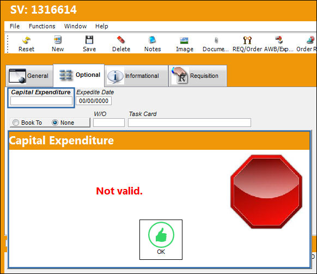Viewport: 317px width, 274px height.
Task: Create a new record with New icon
Action: click(58, 44)
